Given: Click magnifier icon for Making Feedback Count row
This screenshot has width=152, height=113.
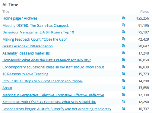Looking at the screenshot, I should pyautogui.click(x=124, y=39).
